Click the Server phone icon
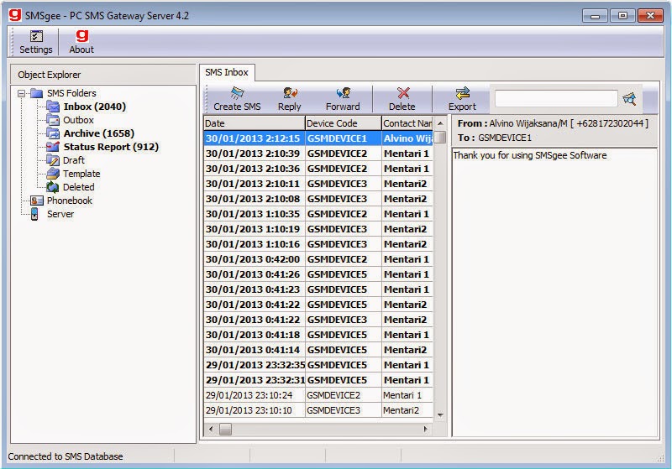 (34, 214)
